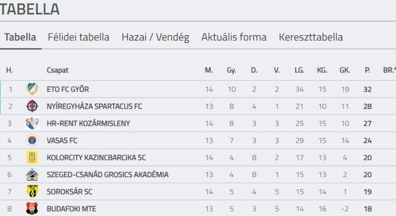This screenshot has width=396, height=216.
Task: Click the Kolorcity Kazincbarcika SC crest
Action: 32,157
